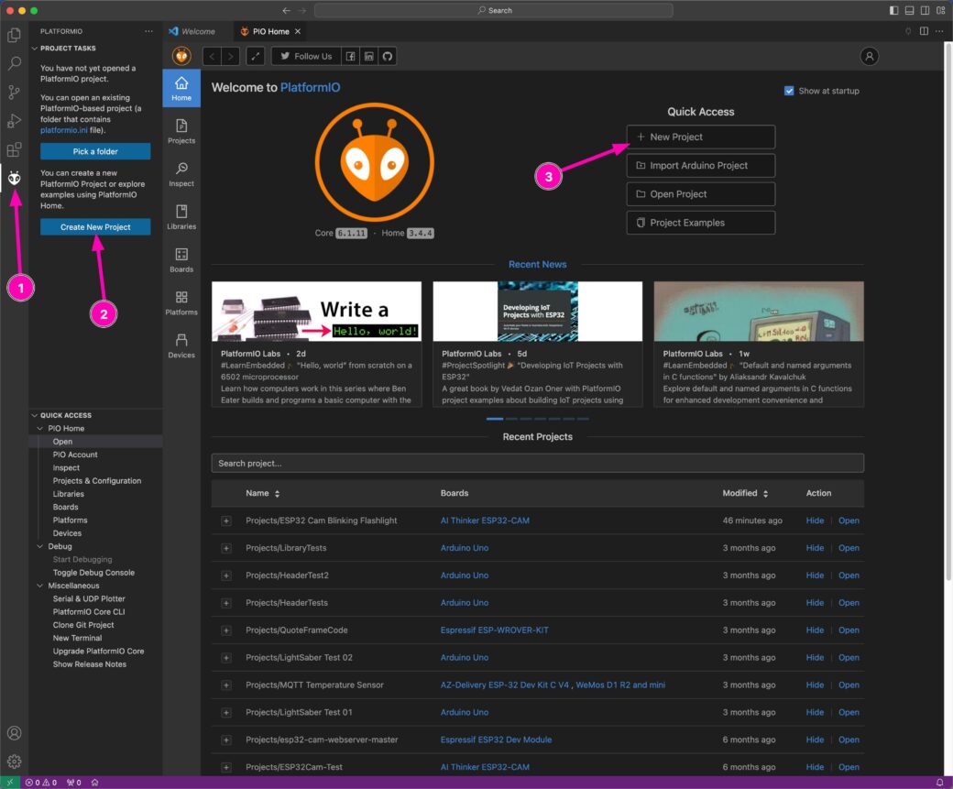Screen dimensions: 953x789
Task: Click the active news carousel indicator
Action: (x=495, y=419)
